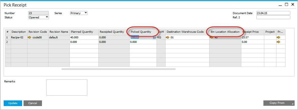This screenshot has width=298, height=110.
Task: Click the Recipe-02 description cell
Action: [19, 38]
